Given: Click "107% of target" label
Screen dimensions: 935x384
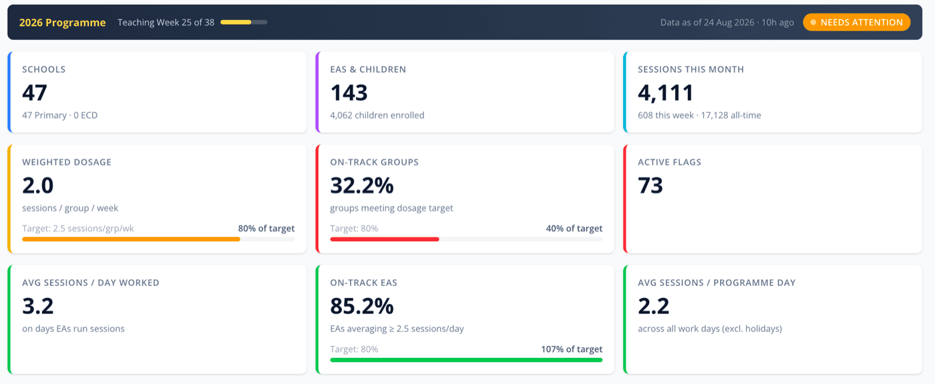Looking at the screenshot, I should 572,349.
